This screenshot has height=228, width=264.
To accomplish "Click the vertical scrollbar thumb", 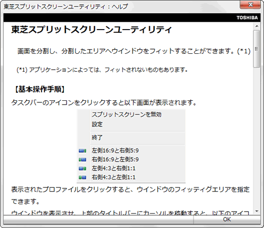I will pos(257,49).
